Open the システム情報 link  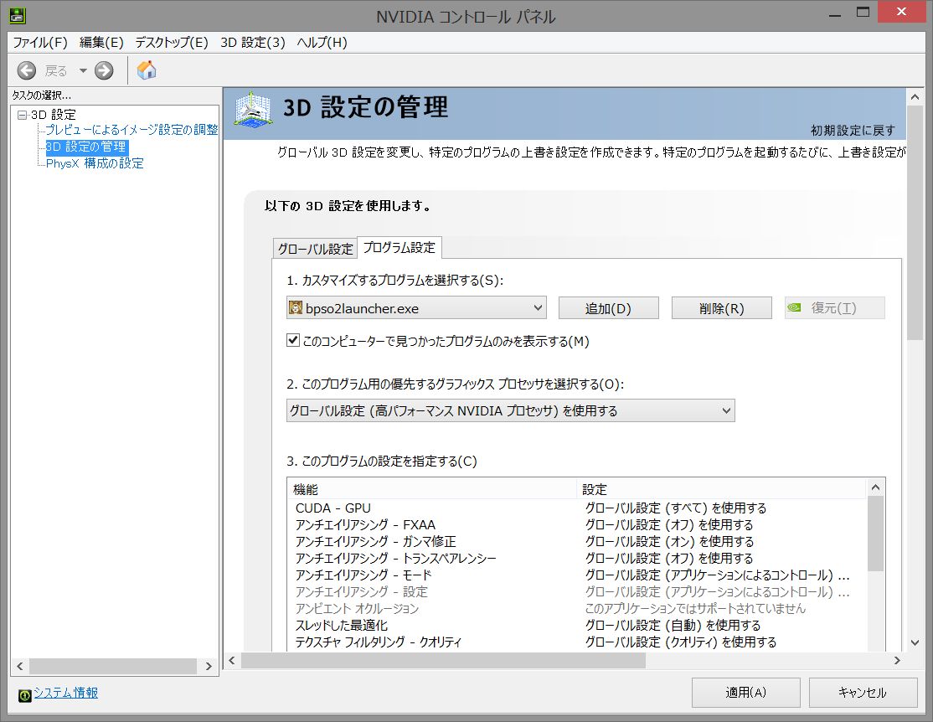click(65, 693)
